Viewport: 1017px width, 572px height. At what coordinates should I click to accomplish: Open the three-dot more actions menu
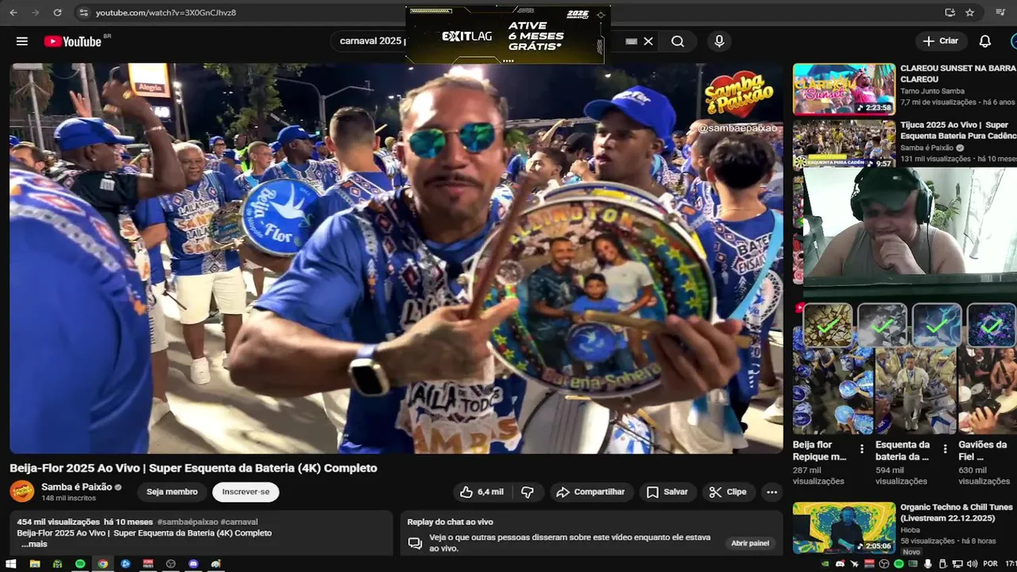(771, 492)
